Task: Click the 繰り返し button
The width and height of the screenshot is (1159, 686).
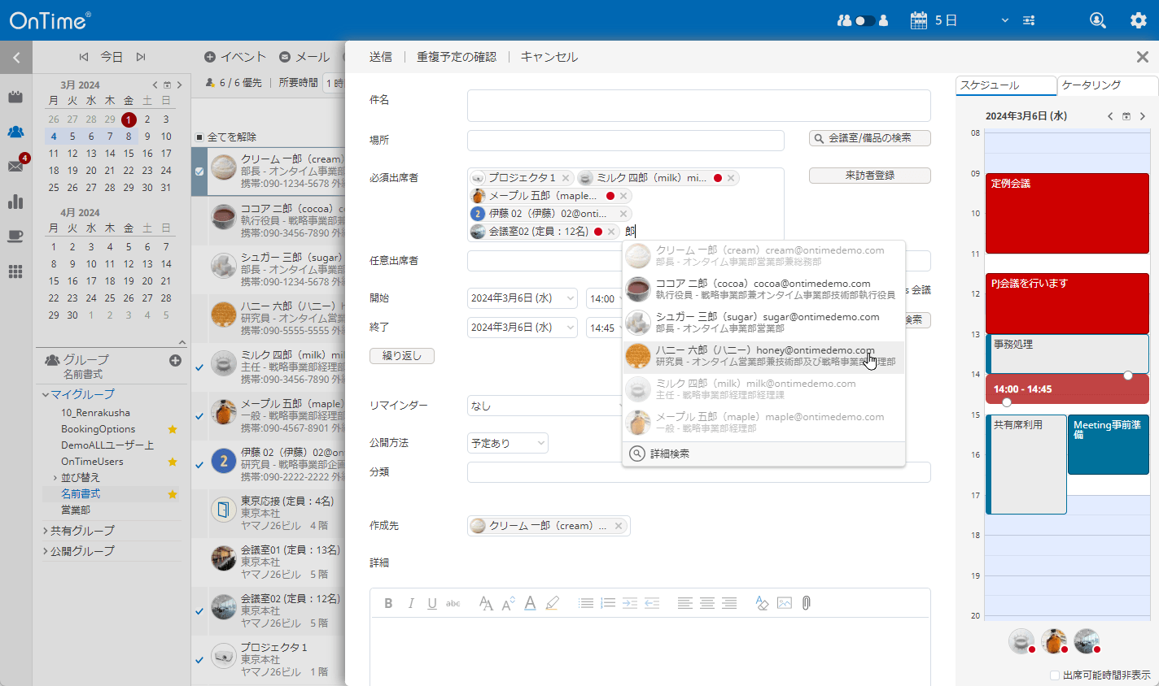Action: click(402, 356)
